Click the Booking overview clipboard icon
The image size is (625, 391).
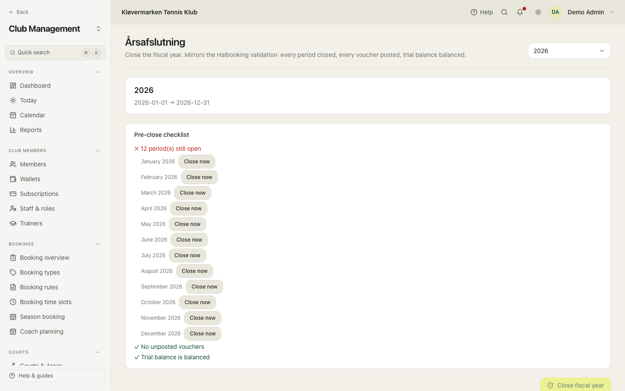[13, 258]
